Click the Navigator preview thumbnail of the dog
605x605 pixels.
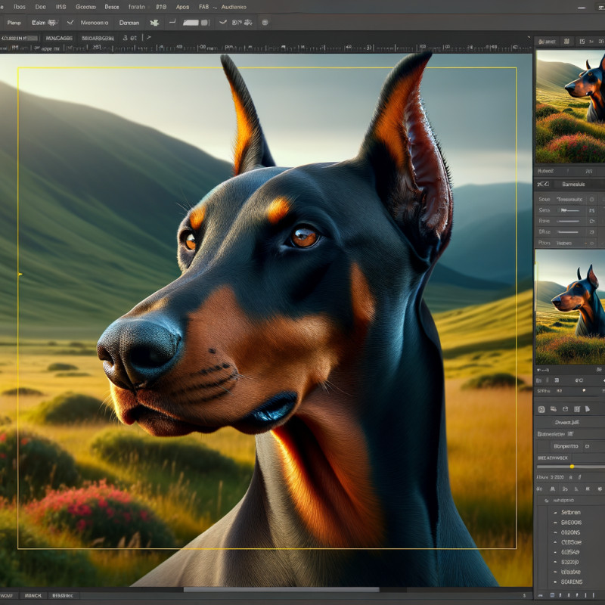pos(571,113)
